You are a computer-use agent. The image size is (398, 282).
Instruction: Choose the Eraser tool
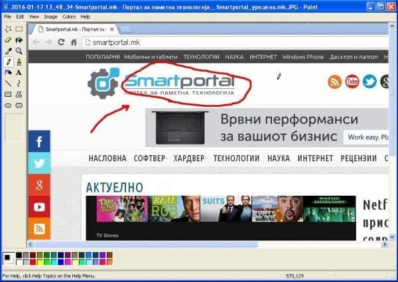pos(8,40)
